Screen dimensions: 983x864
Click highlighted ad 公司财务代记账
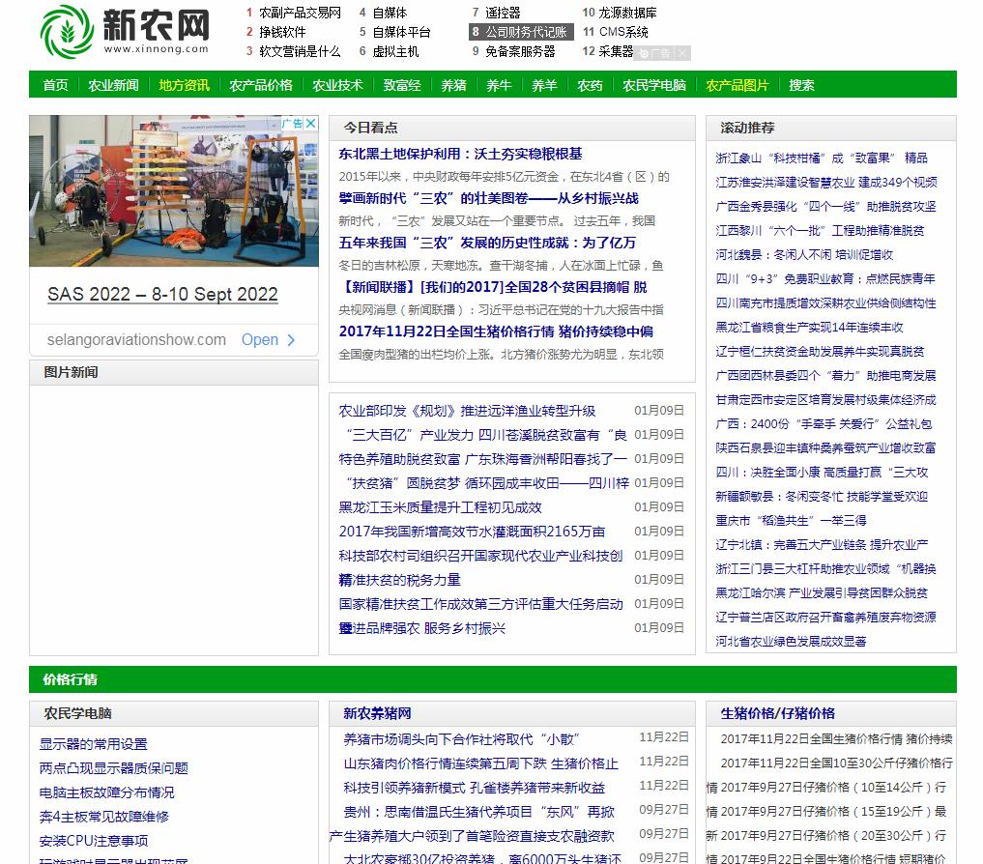pos(522,32)
